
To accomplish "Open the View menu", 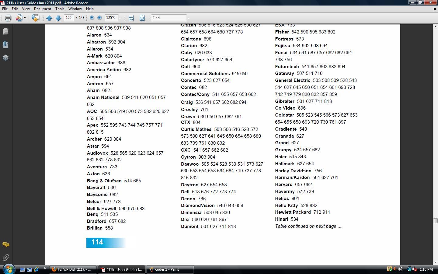I will pos(26,9).
